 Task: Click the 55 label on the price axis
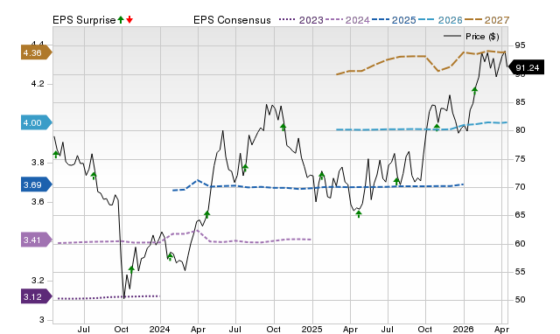(520, 272)
